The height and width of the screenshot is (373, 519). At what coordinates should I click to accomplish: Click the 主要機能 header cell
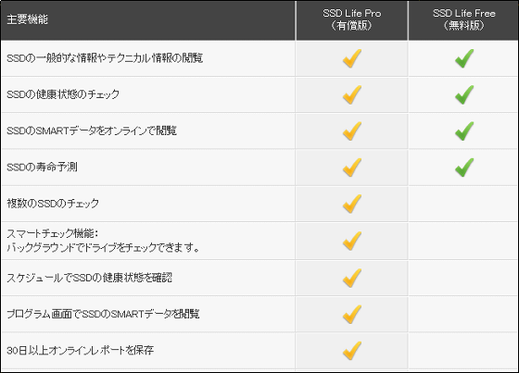147,19
